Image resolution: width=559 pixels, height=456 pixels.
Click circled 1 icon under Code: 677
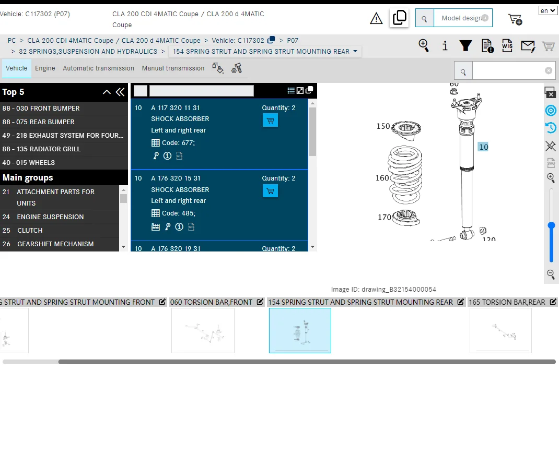167,155
